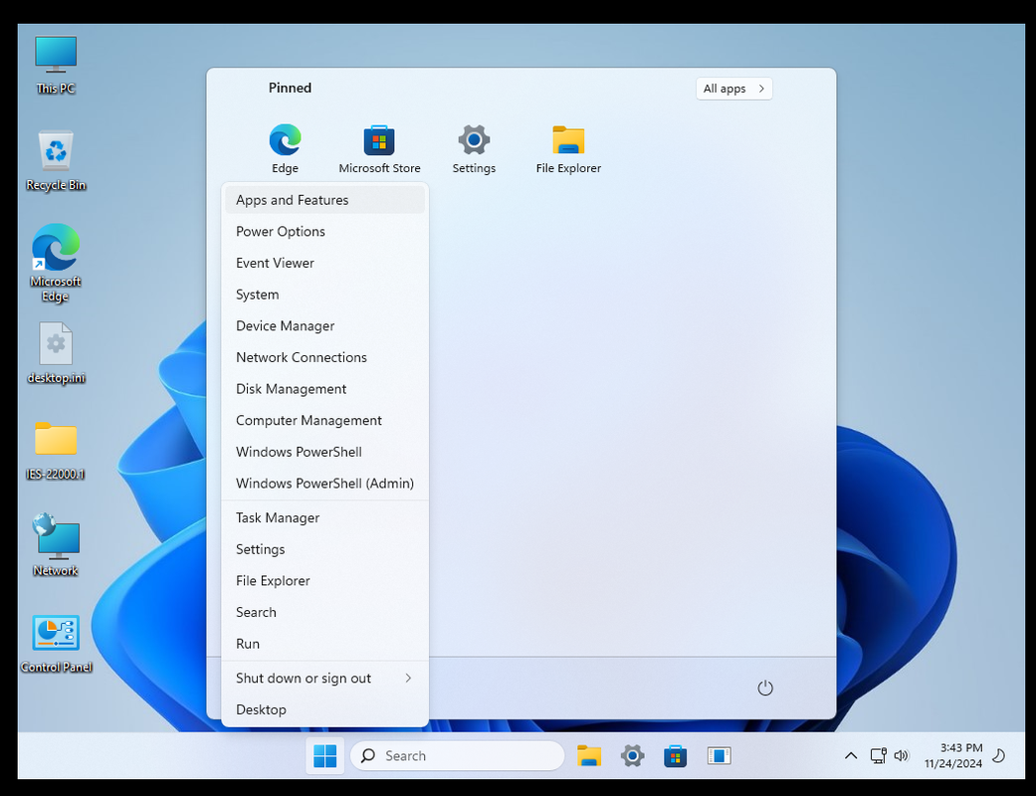The image size is (1036, 796).
Task: Show hidden icons in system tray
Action: pos(850,756)
